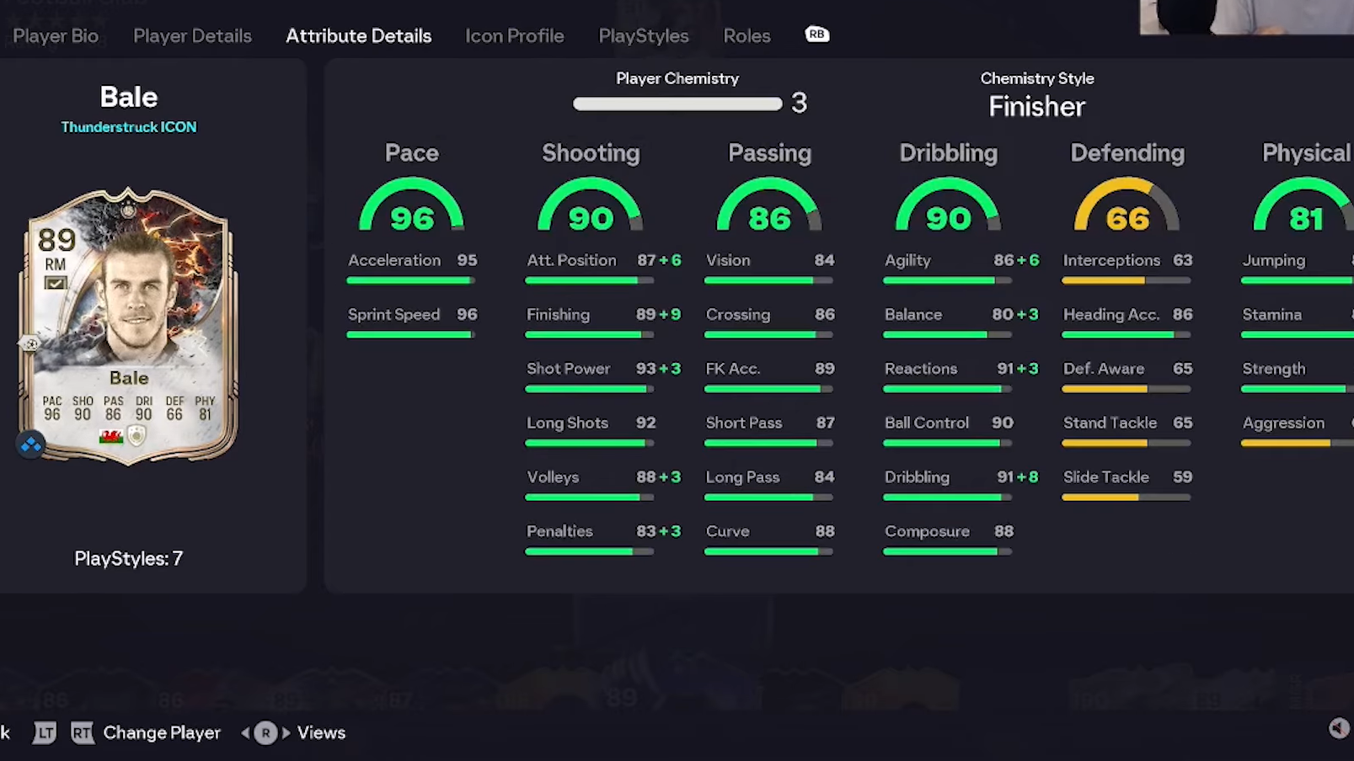Screen dimensions: 1354x761
Task: Click the Crossing attribute label
Action: coord(738,315)
